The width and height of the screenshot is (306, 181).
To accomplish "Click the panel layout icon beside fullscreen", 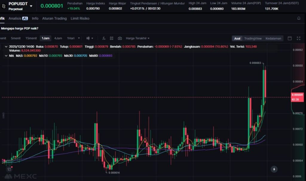I will click(x=290, y=38).
